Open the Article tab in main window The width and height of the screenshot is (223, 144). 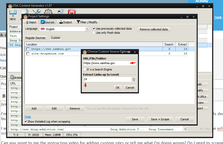click(16, 77)
